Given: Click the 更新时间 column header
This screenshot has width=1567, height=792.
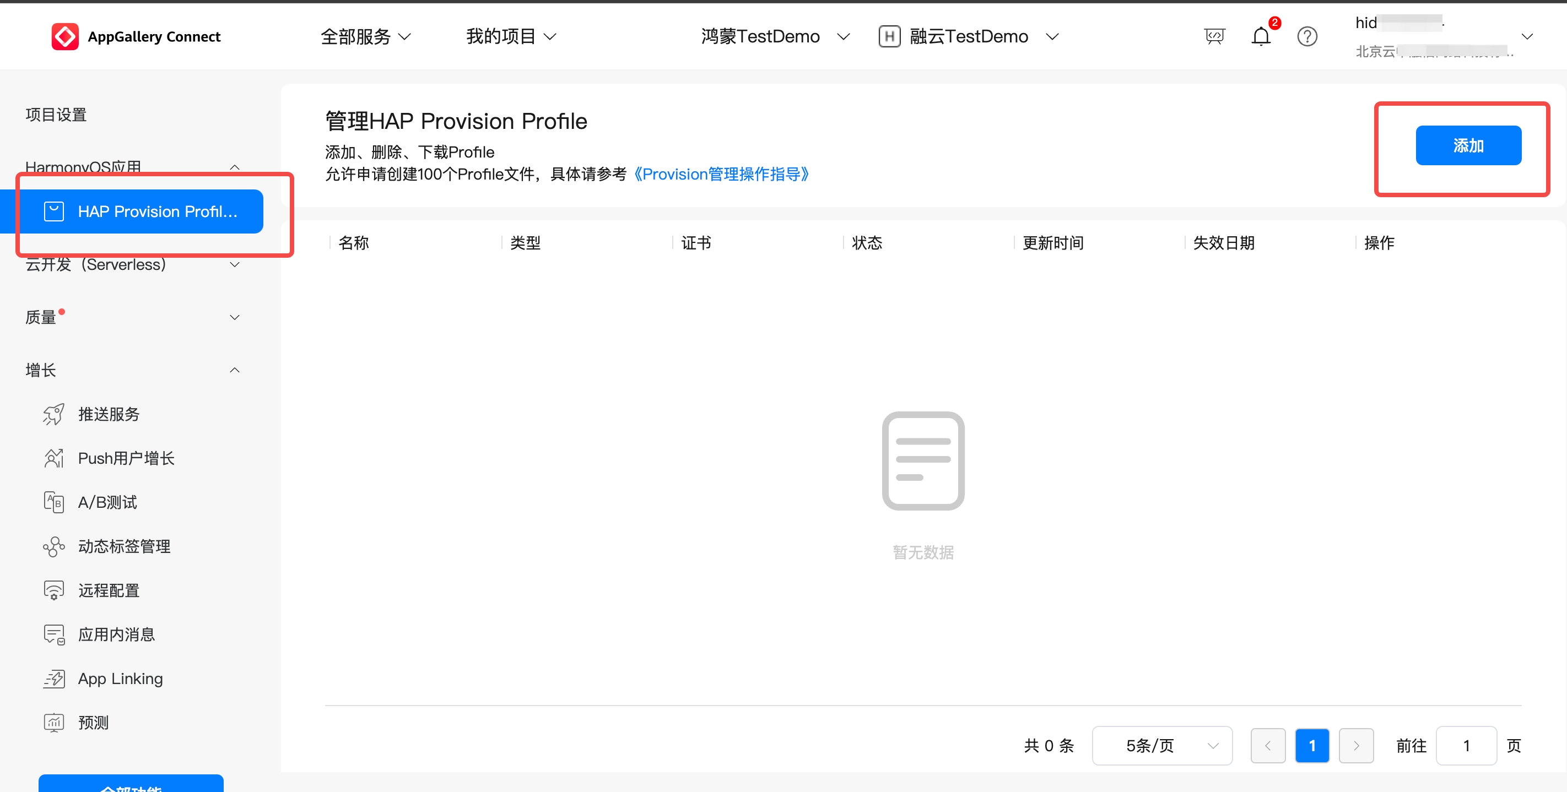Looking at the screenshot, I should pos(1053,243).
